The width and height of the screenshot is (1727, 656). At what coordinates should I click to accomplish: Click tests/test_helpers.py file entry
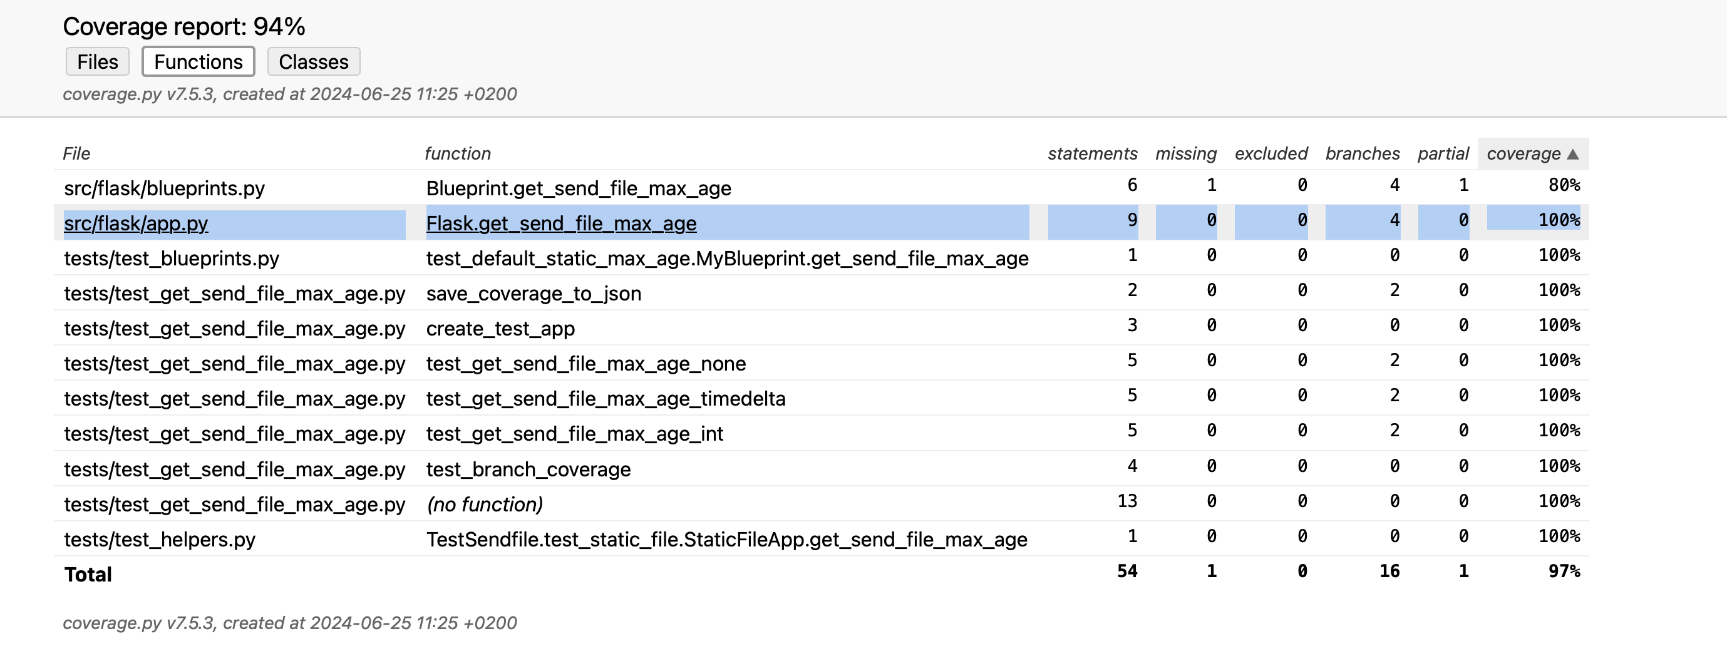[x=160, y=540]
